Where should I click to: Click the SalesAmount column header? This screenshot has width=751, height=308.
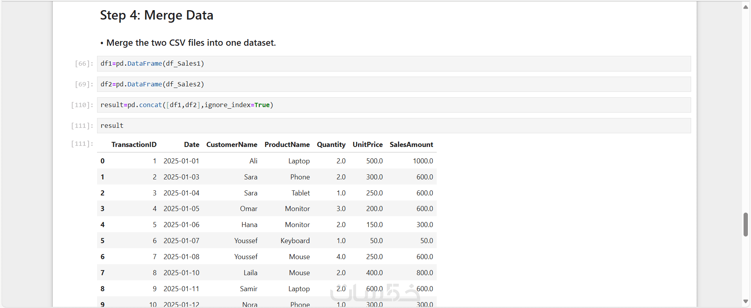411,145
